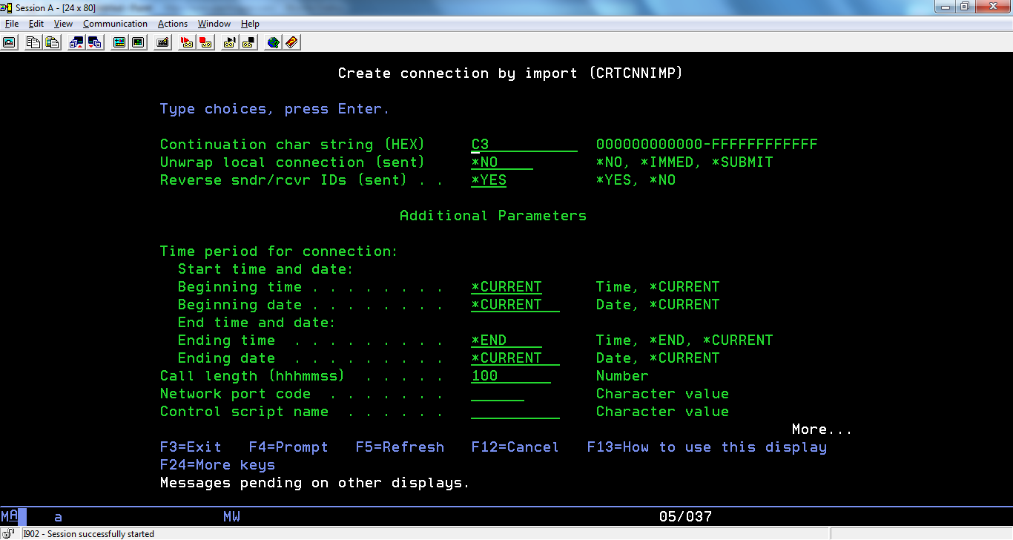Click the screen title Create connection by import
1013x540 pixels.
511,73
